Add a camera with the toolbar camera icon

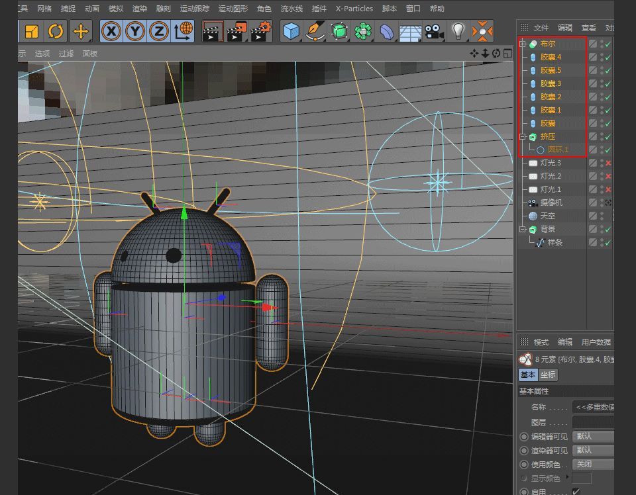[434, 31]
